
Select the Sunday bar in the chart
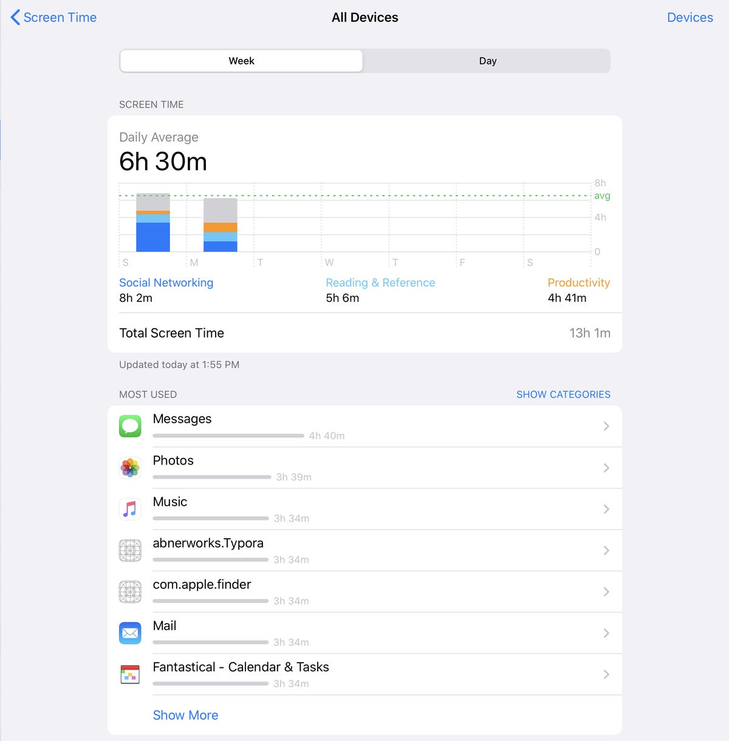tap(153, 222)
